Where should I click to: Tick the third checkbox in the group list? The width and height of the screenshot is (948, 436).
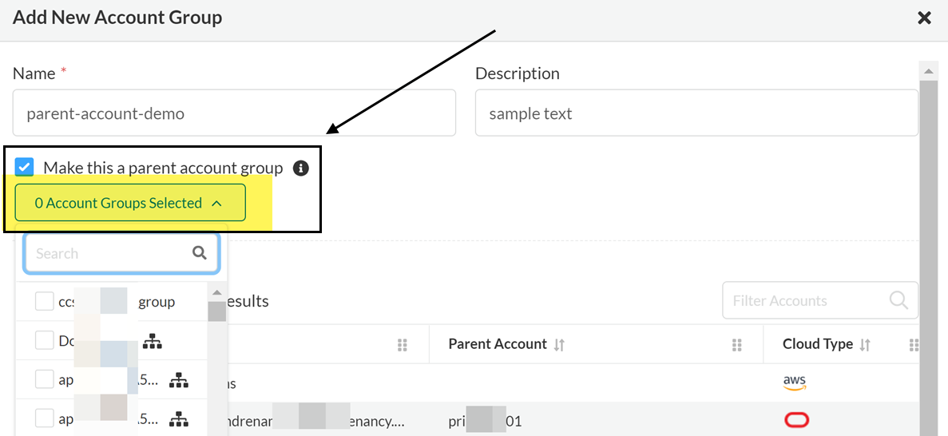click(x=45, y=379)
